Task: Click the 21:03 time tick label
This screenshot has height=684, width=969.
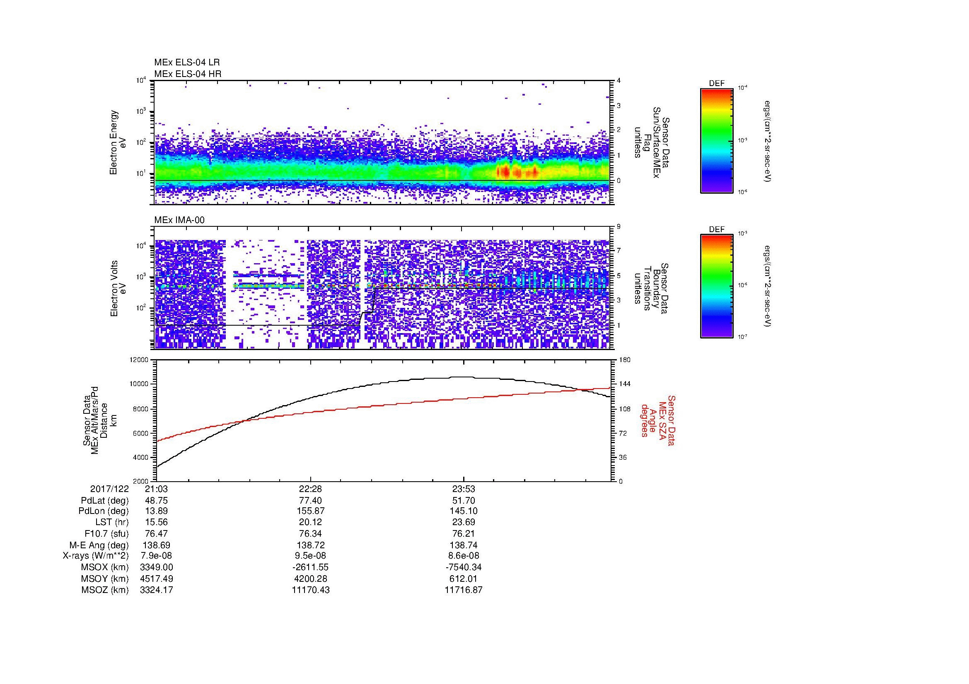Action: (x=157, y=489)
